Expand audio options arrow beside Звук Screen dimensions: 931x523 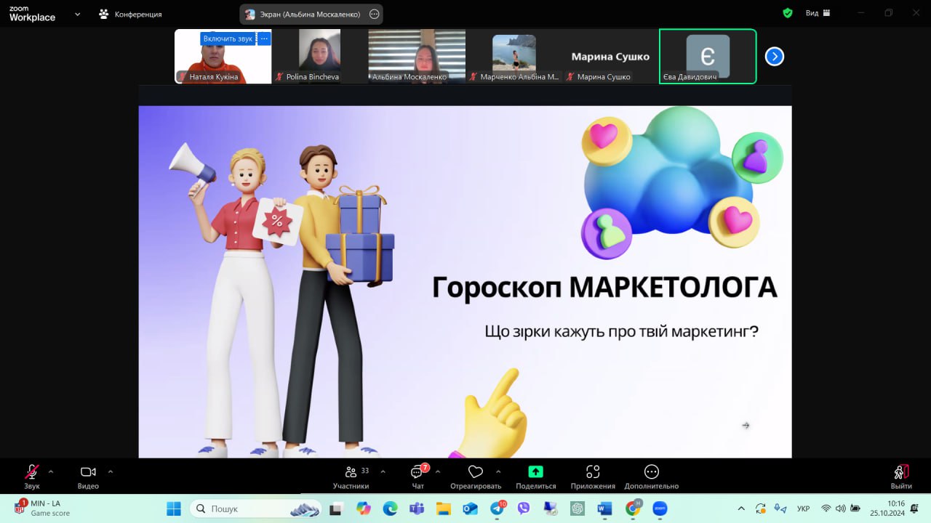tap(51, 471)
